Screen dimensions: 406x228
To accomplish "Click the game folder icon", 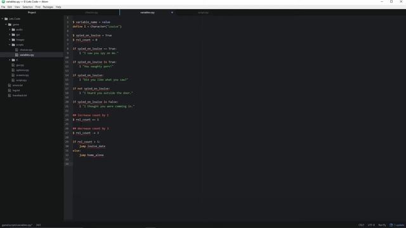I will point(10,25).
